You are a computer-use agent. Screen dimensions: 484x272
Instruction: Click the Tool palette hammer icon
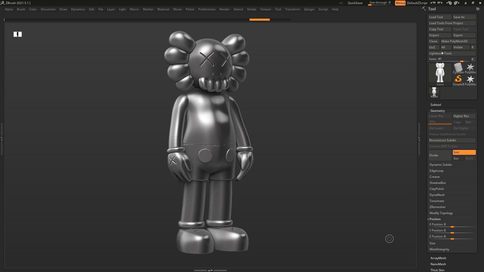coord(424,9)
